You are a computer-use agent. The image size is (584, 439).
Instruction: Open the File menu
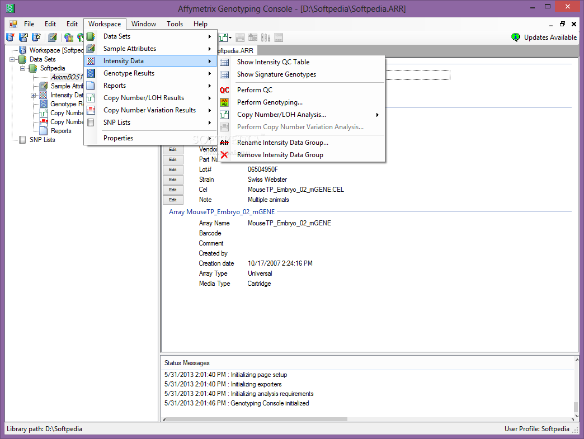tap(29, 24)
